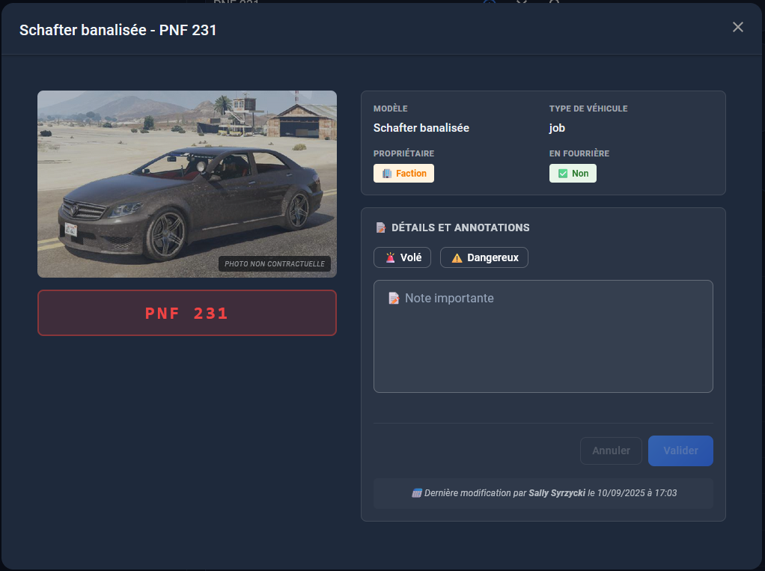This screenshot has height=571, width=765.
Task: Click the Schafter banalisée model value
Action: 421,128
